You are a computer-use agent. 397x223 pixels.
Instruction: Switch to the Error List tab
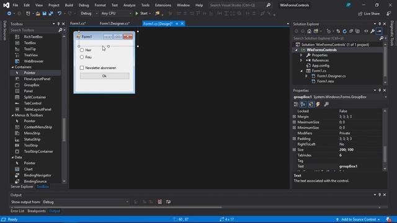pos(17,211)
